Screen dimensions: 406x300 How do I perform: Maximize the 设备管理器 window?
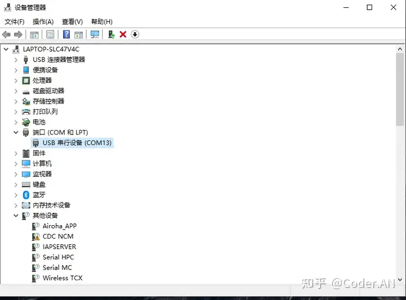(x=369, y=7)
